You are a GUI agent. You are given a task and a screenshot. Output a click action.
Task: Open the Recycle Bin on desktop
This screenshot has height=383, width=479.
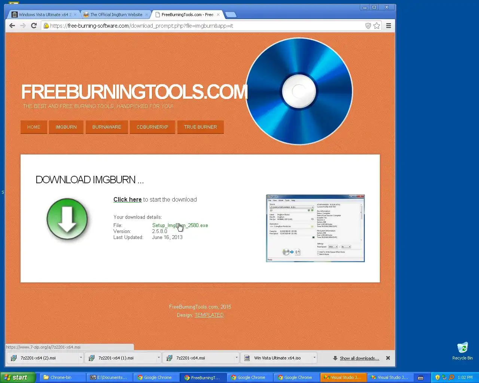[463, 351]
